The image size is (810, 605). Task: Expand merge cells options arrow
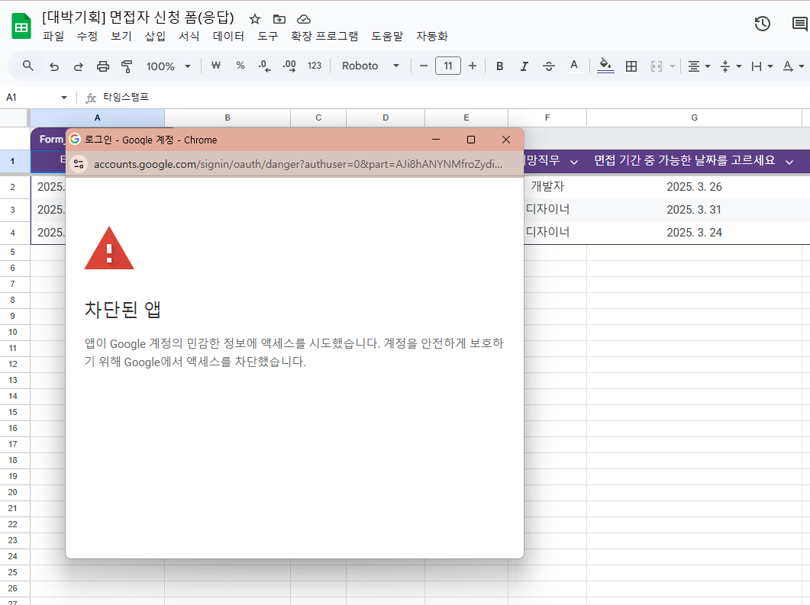(673, 66)
